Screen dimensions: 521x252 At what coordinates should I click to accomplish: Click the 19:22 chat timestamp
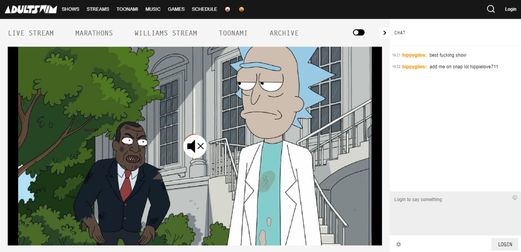(396, 66)
